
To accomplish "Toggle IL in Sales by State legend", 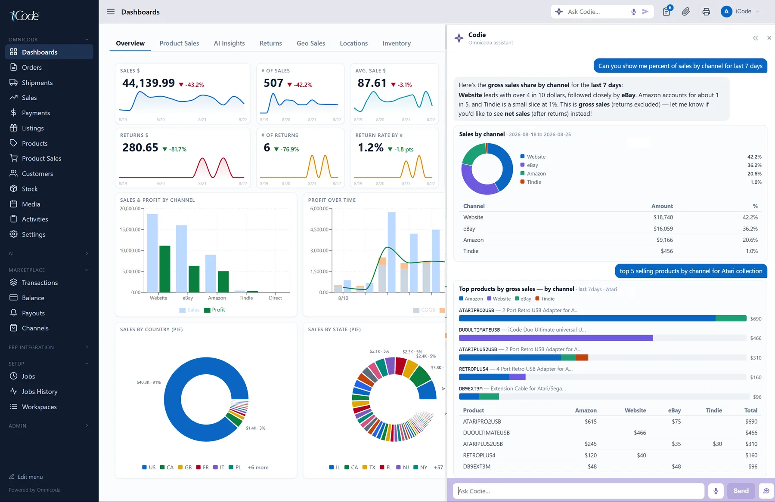I will [x=335, y=468].
